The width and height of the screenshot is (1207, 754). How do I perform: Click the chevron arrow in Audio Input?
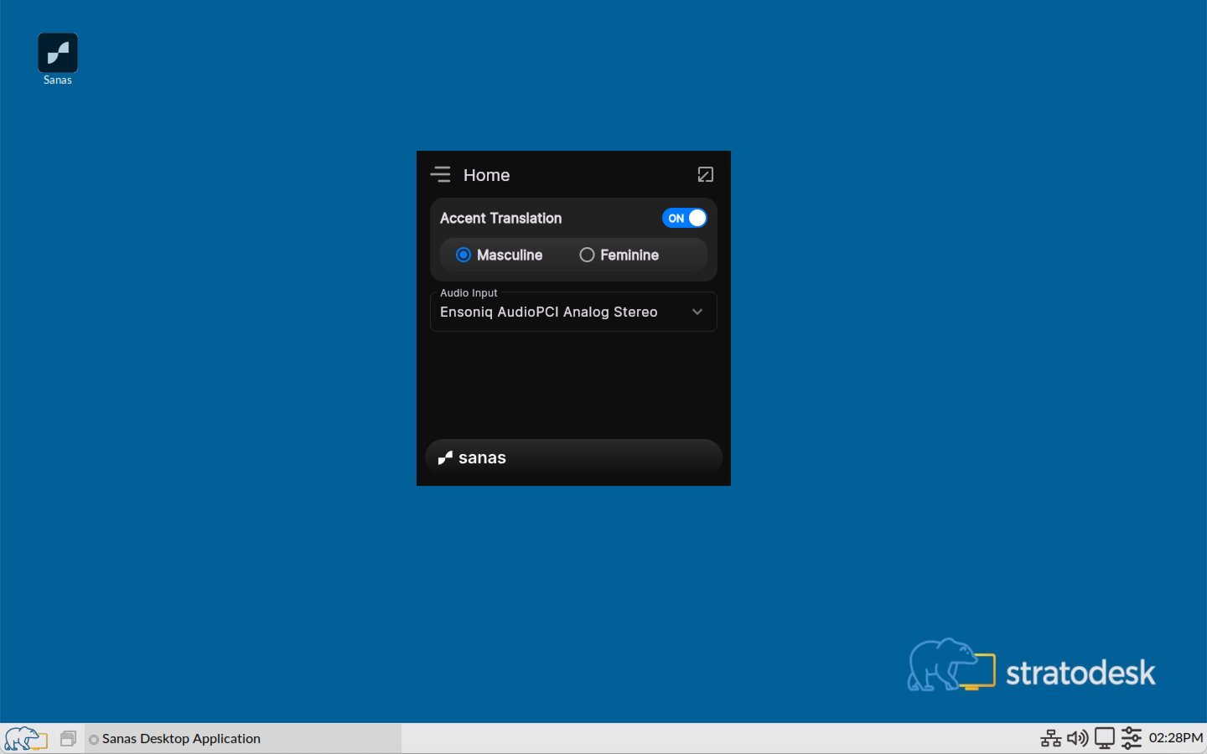(697, 312)
